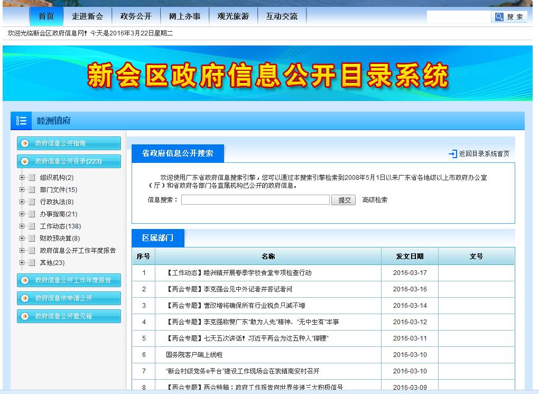Open the 财政预决算(8) tree item
This screenshot has width=539, height=394.
pos(60,239)
